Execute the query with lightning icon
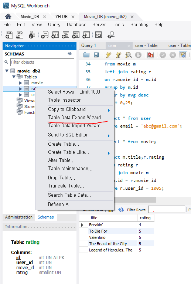Screen dimensions: 191x284 [109, 55]
